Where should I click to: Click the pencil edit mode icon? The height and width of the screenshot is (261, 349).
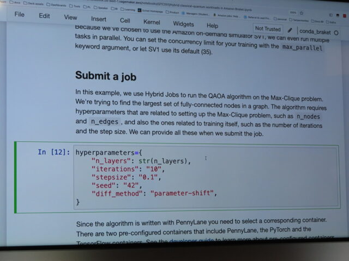pos(290,30)
